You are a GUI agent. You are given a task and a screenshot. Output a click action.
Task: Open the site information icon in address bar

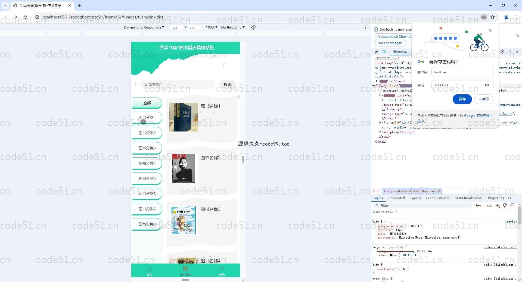click(x=37, y=17)
